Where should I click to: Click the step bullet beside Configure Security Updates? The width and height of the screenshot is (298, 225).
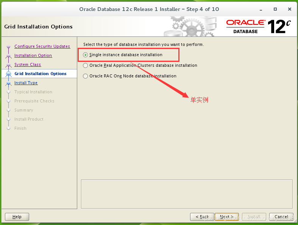coord(8,47)
